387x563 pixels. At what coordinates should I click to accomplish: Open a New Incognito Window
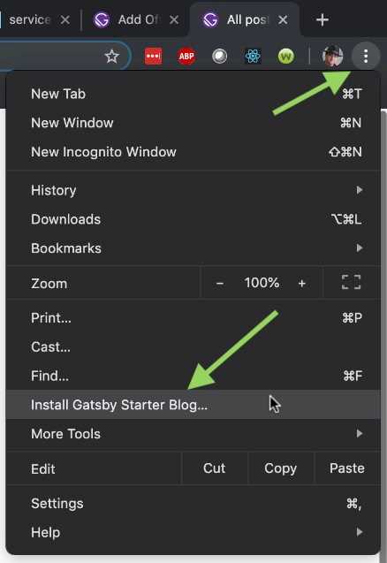click(193, 152)
